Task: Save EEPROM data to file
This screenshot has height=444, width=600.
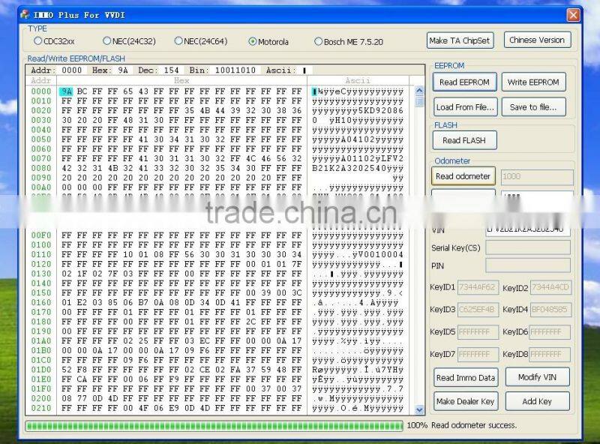Action: pos(532,106)
